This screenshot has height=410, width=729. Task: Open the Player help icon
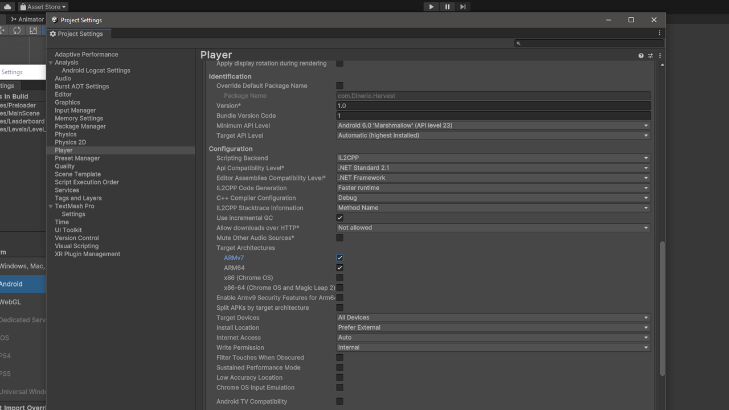point(641,56)
